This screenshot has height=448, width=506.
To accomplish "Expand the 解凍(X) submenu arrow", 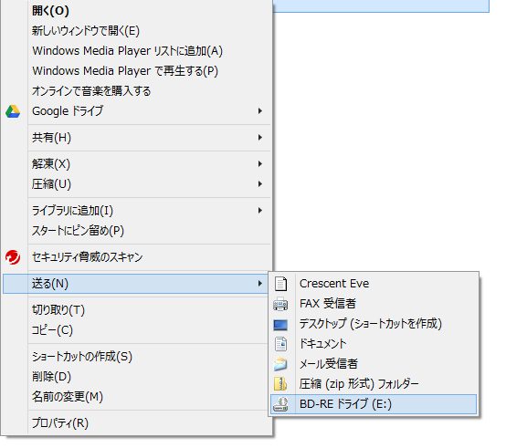I will coord(260,164).
